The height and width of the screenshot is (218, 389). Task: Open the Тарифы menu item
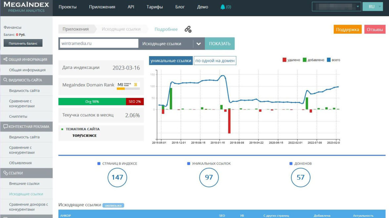pos(154,7)
